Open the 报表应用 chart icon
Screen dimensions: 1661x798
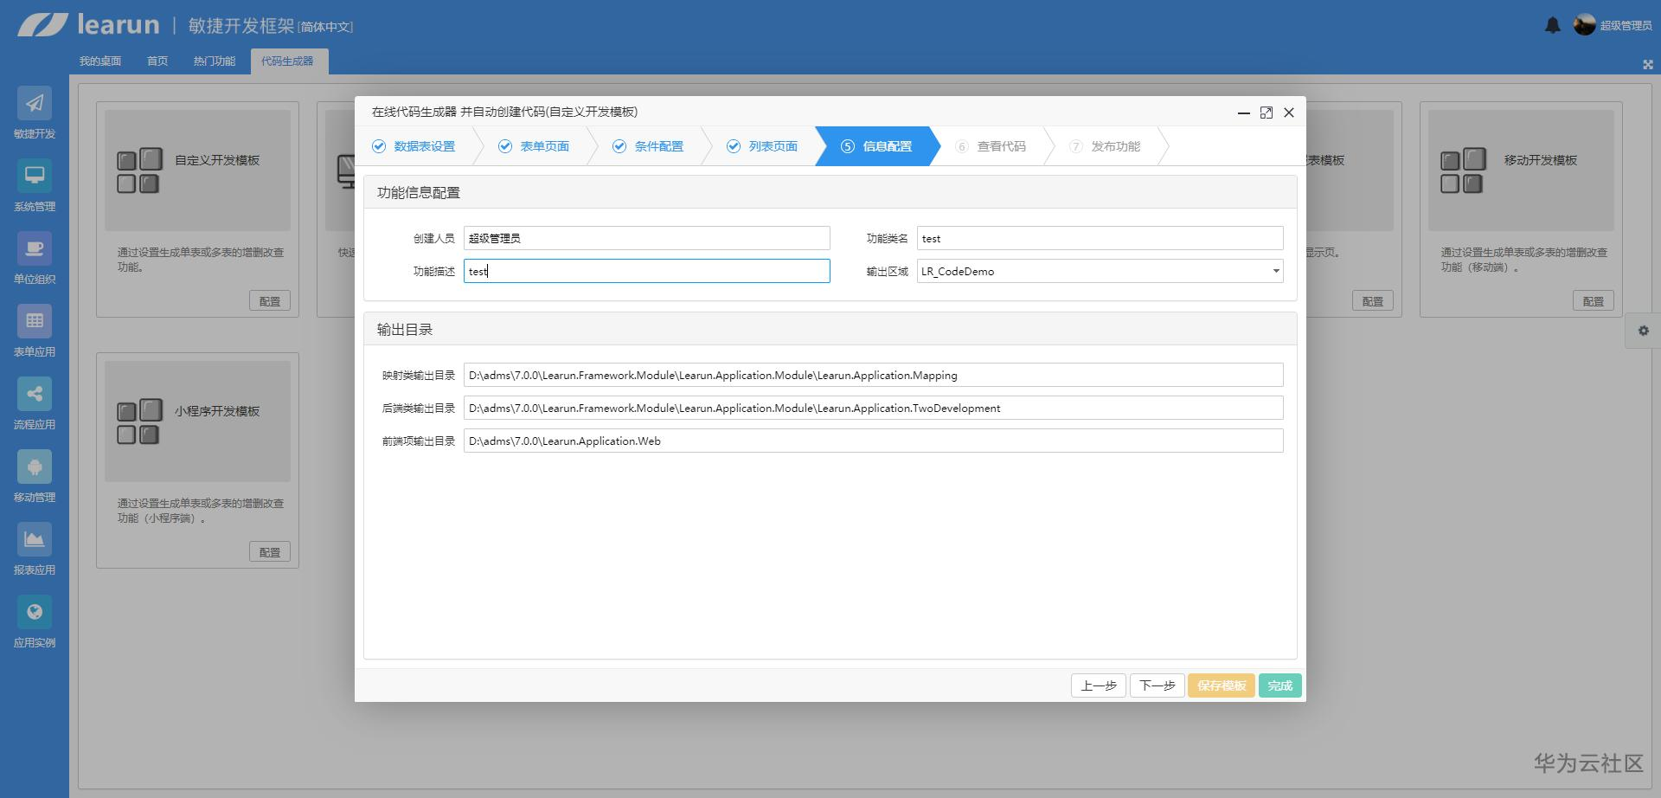click(35, 540)
